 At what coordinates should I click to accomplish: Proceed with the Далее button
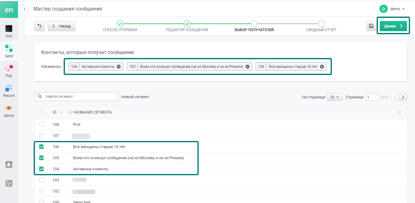(393, 26)
